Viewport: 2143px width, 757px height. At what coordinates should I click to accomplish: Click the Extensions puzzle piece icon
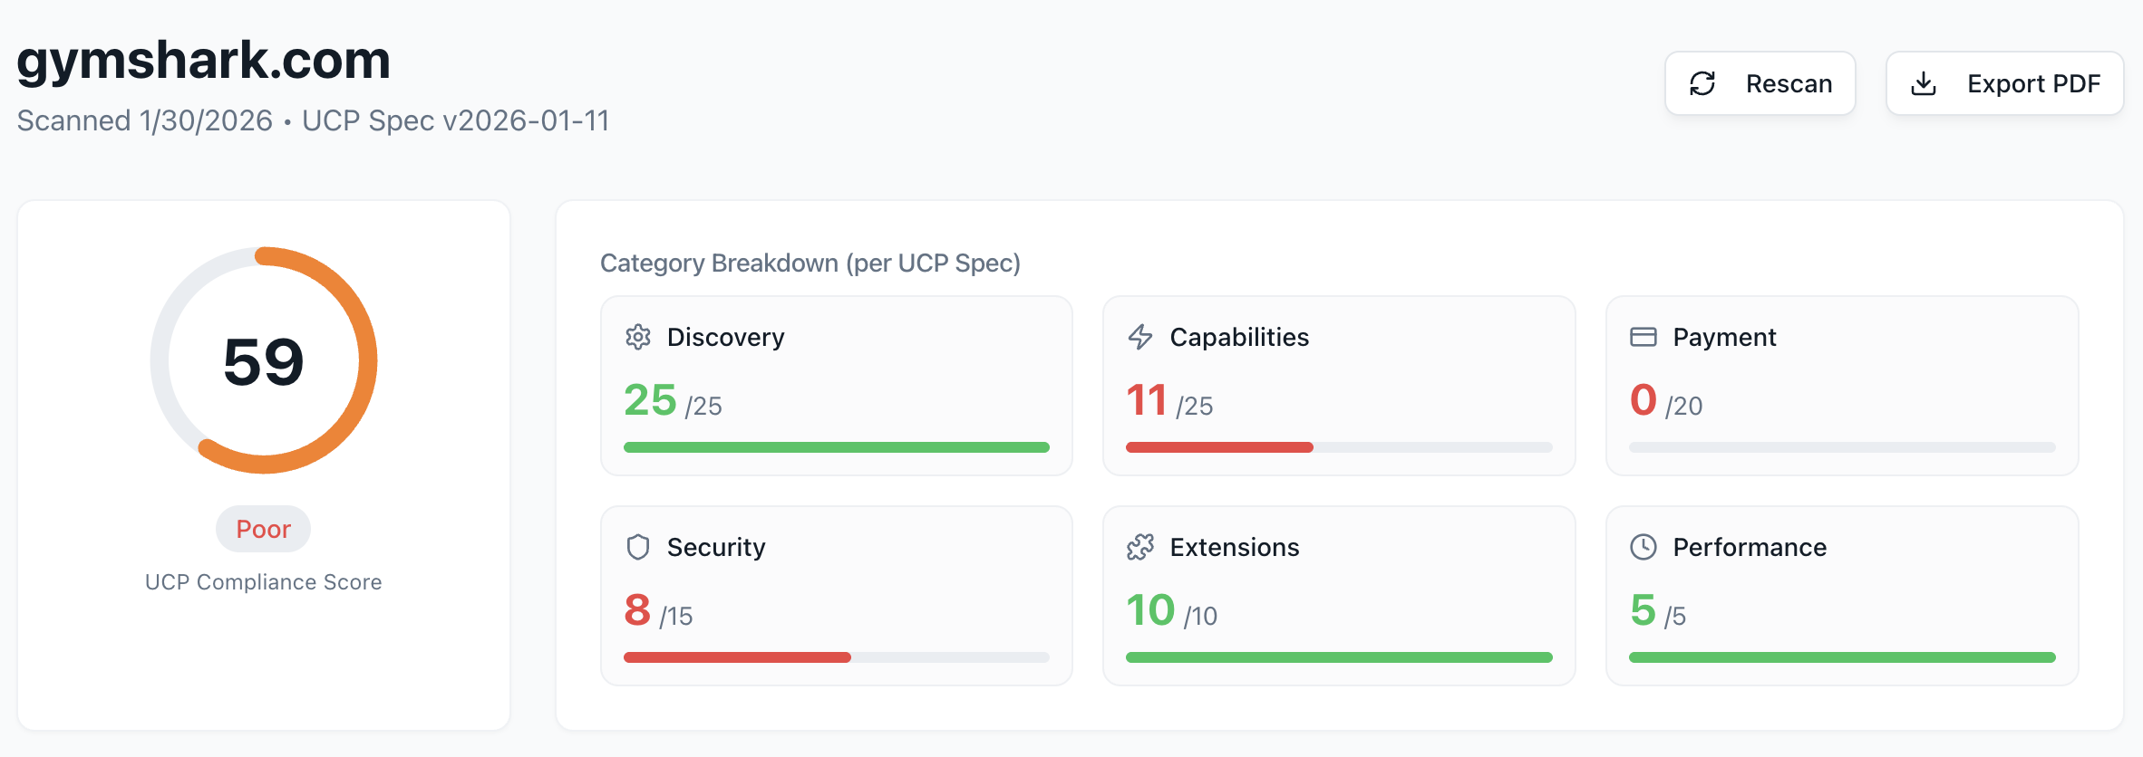pos(1140,547)
